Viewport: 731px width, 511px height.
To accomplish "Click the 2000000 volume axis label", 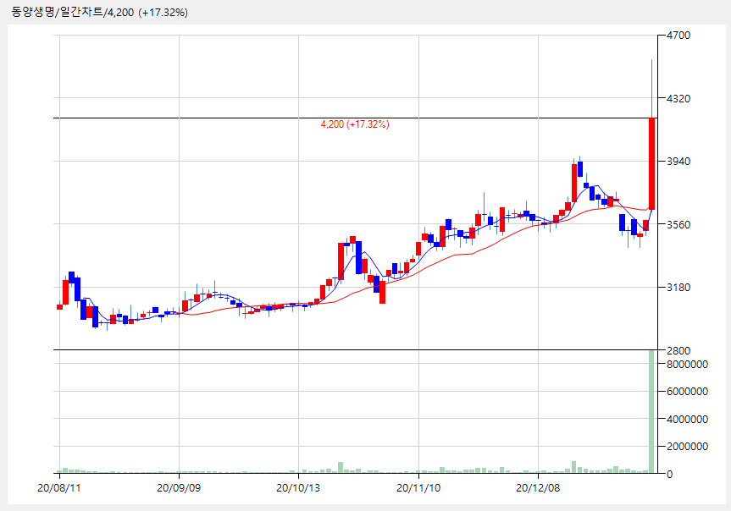I will tap(687, 446).
